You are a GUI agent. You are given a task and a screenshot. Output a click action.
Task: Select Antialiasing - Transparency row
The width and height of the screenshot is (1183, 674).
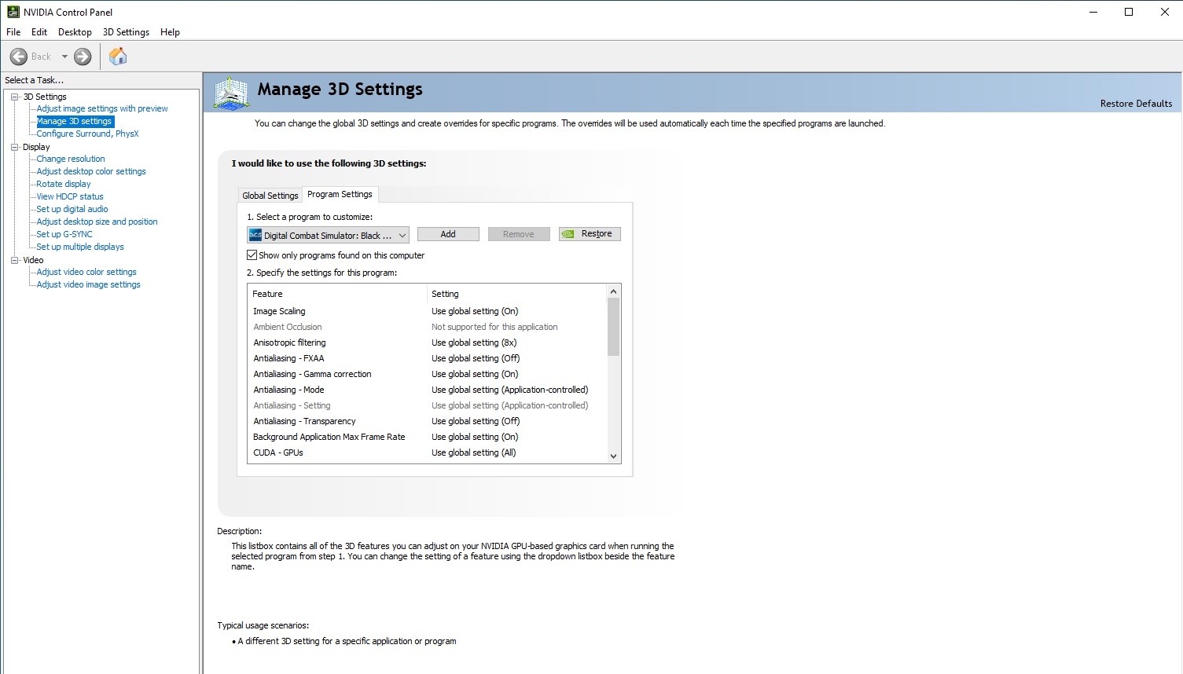[x=428, y=421]
